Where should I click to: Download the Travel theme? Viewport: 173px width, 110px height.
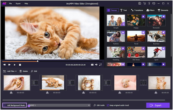(x=143, y=33)
